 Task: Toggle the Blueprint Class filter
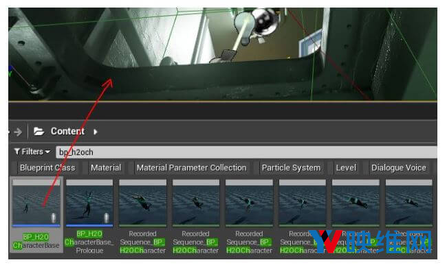[47, 167]
